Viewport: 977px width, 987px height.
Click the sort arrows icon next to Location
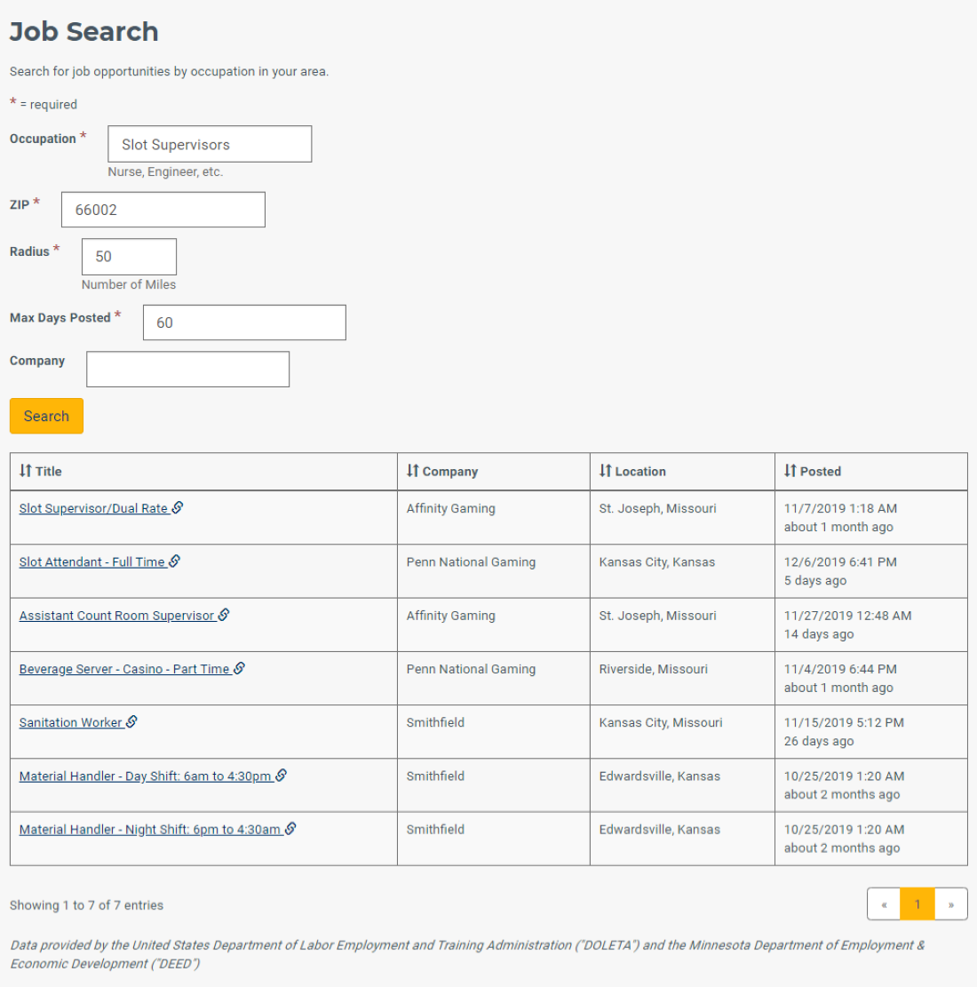[605, 470]
